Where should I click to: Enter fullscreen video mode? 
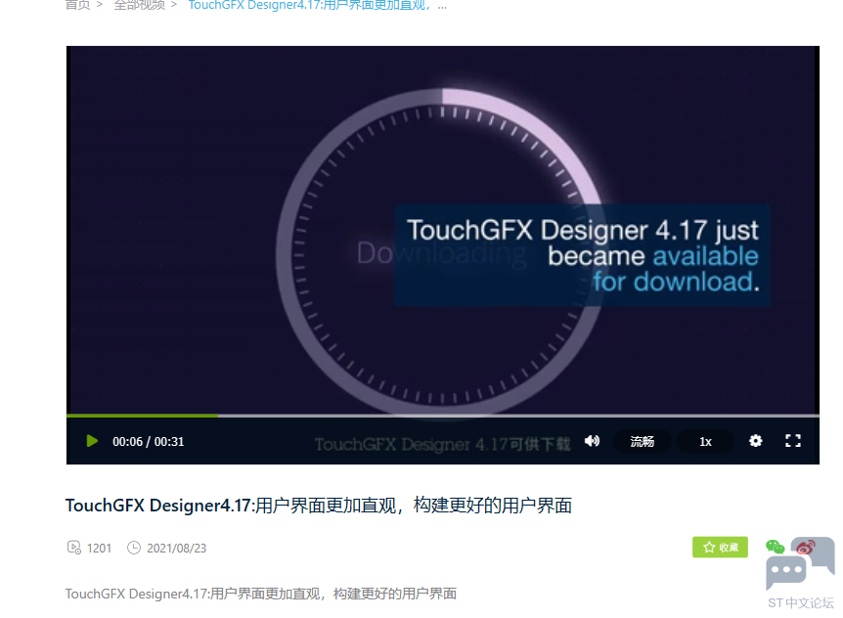[793, 441]
